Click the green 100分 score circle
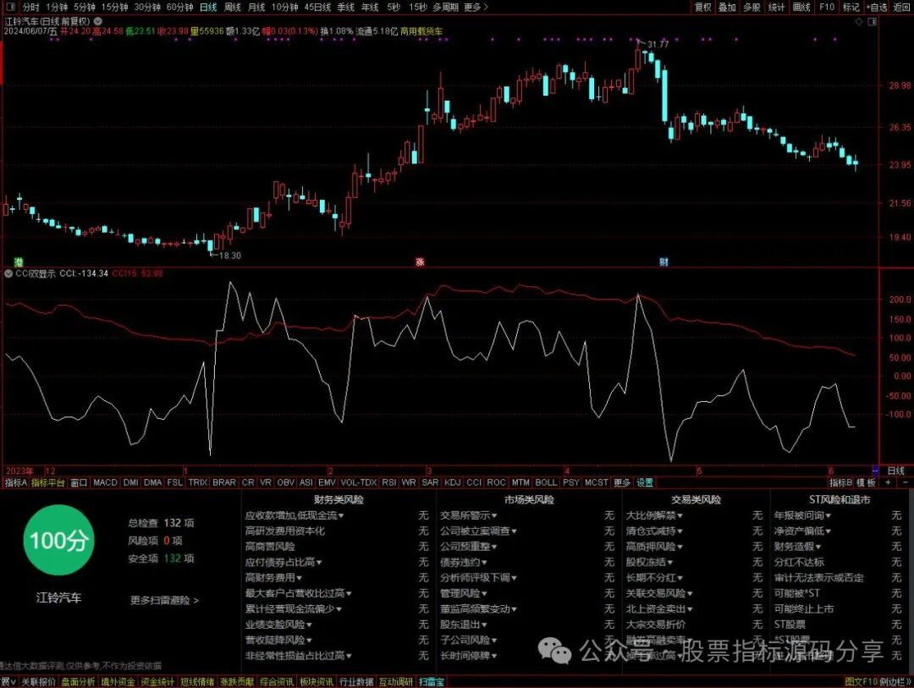The width and height of the screenshot is (914, 688). pyautogui.click(x=58, y=541)
